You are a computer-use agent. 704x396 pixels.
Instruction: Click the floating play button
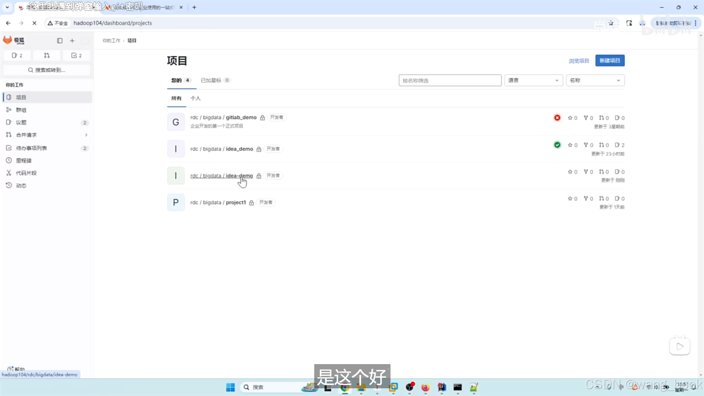point(680,346)
